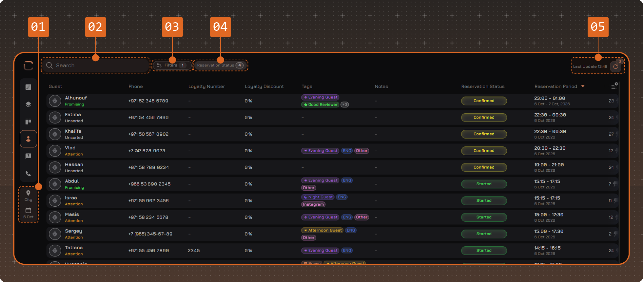Click the loyalty number 2345 on Tatiana's row
Screen dimensions: 643x282
[194, 251]
